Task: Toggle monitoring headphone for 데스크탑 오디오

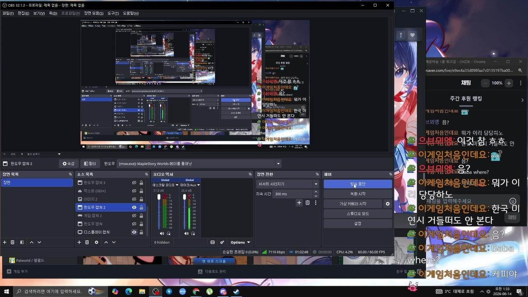Action: pyautogui.click(x=169, y=233)
